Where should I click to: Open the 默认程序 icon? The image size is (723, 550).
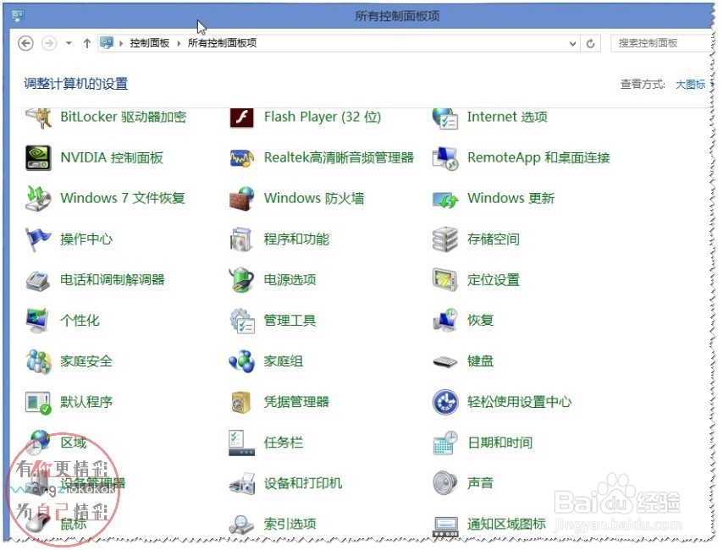pyautogui.click(x=38, y=402)
